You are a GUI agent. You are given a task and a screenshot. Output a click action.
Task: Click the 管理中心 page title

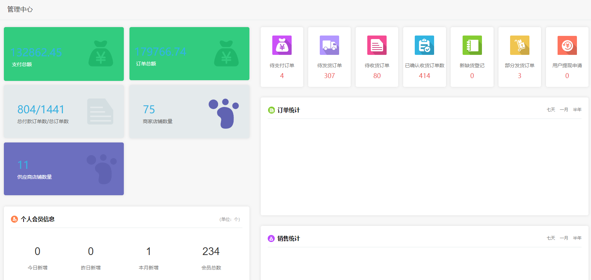point(20,9)
